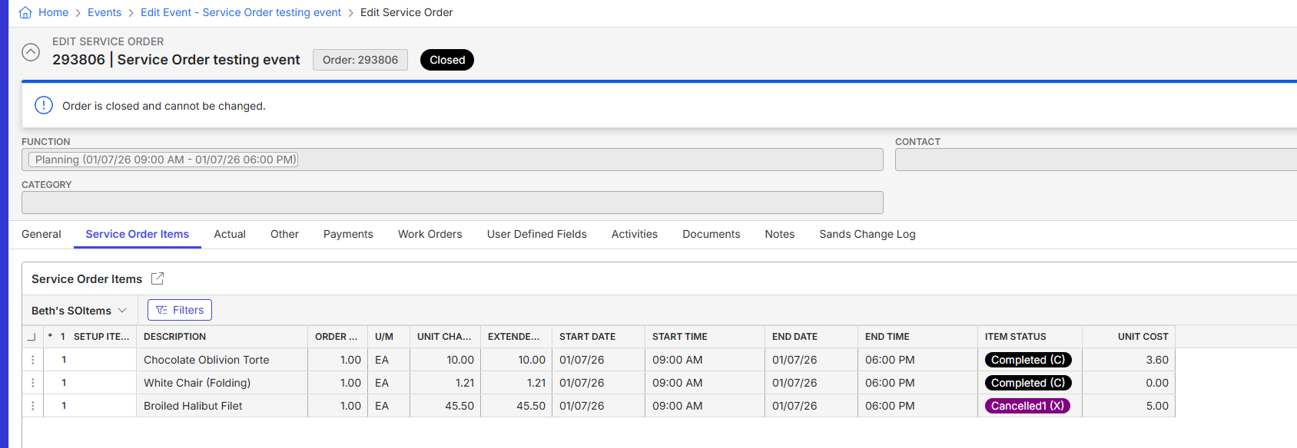This screenshot has width=1297, height=448.
Task: Sort by the Start Date column header
Action: [x=599, y=337]
